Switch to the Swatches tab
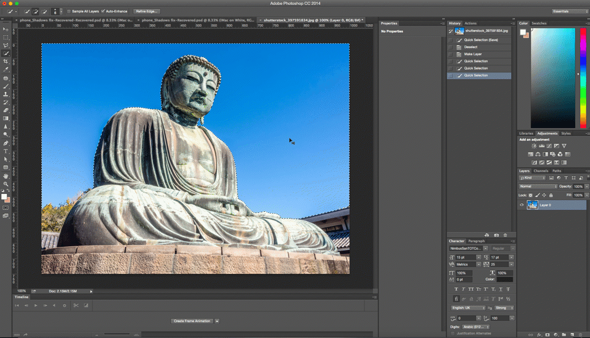The image size is (590, 338). (539, 23)
